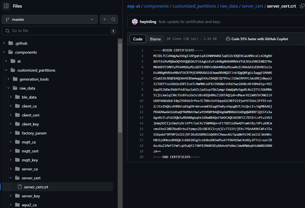Expand factory_param folder chevron
305x208 pixels.
11,133
